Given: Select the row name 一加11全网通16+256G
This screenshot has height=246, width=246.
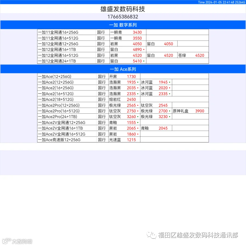Looking at the screenshot, I should click(58, 32).
